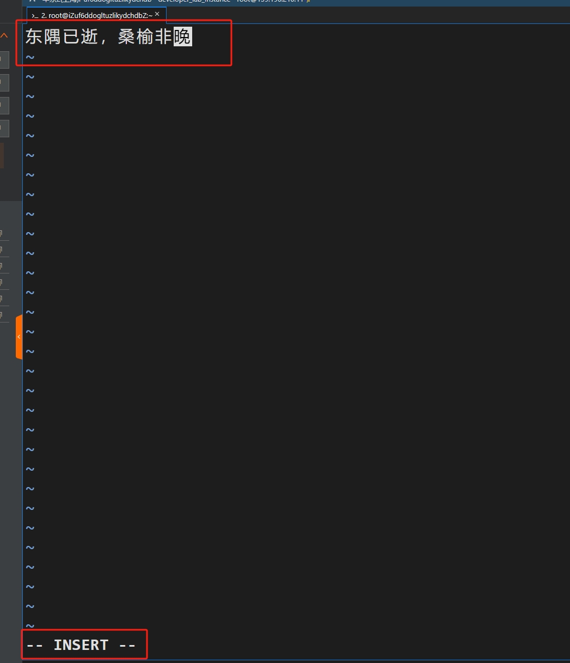
Task: Click the first gray field in the left panel
Action: (x=4, y=60)
